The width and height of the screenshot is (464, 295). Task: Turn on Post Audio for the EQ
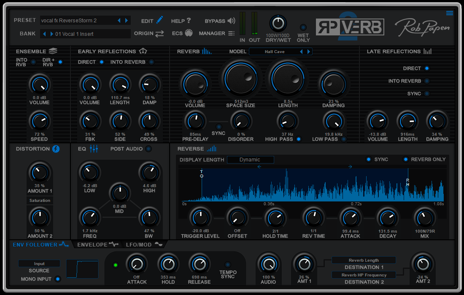pos(148,149)
